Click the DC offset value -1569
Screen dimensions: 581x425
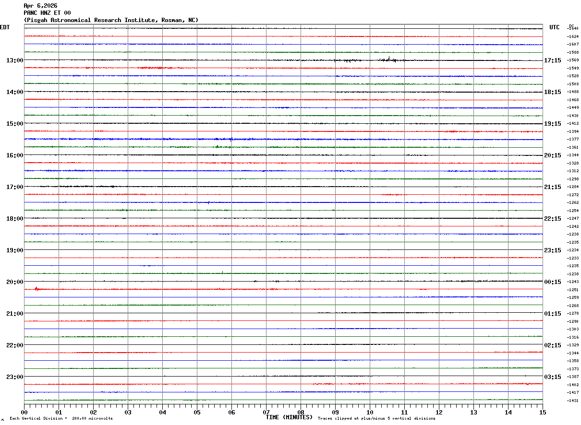pyautogui.click(x=573, y=60)
